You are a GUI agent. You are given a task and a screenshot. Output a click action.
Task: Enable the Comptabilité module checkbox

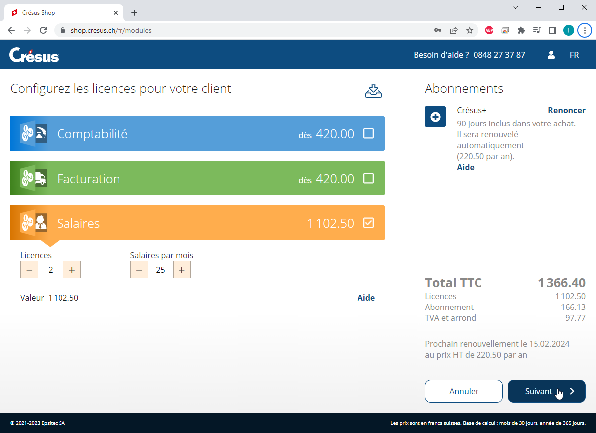pos(368,133)
